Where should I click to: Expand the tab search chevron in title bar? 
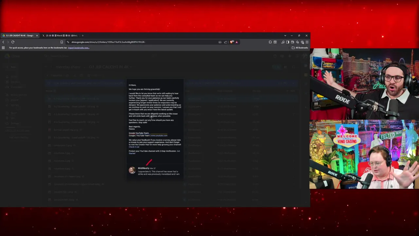coord(285,35)
